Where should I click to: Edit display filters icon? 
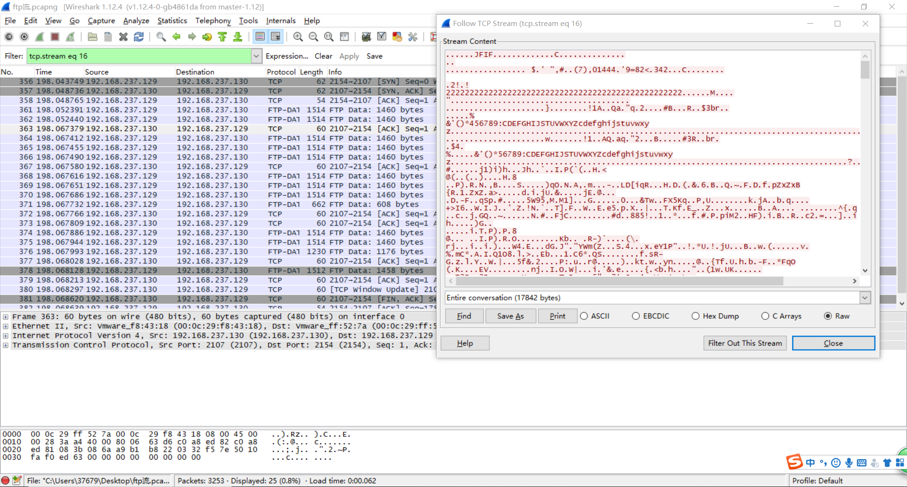[382, 37]
